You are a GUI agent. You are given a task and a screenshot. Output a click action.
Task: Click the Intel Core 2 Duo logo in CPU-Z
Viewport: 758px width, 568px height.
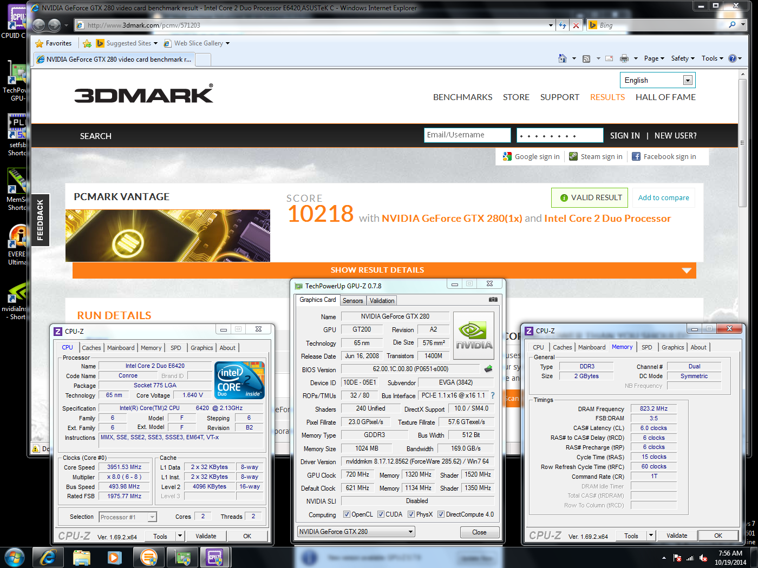240,380
